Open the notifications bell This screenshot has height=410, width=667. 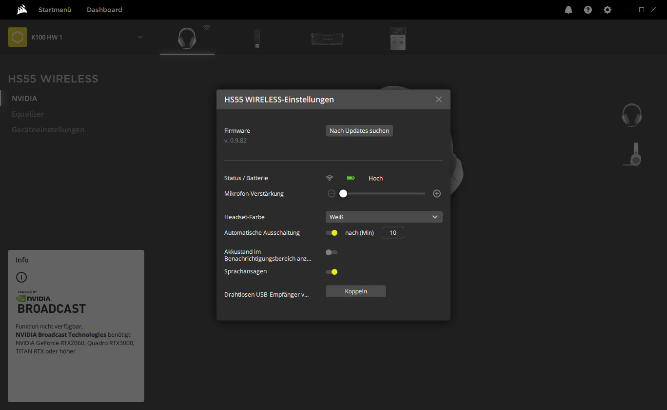pos(569,10)
